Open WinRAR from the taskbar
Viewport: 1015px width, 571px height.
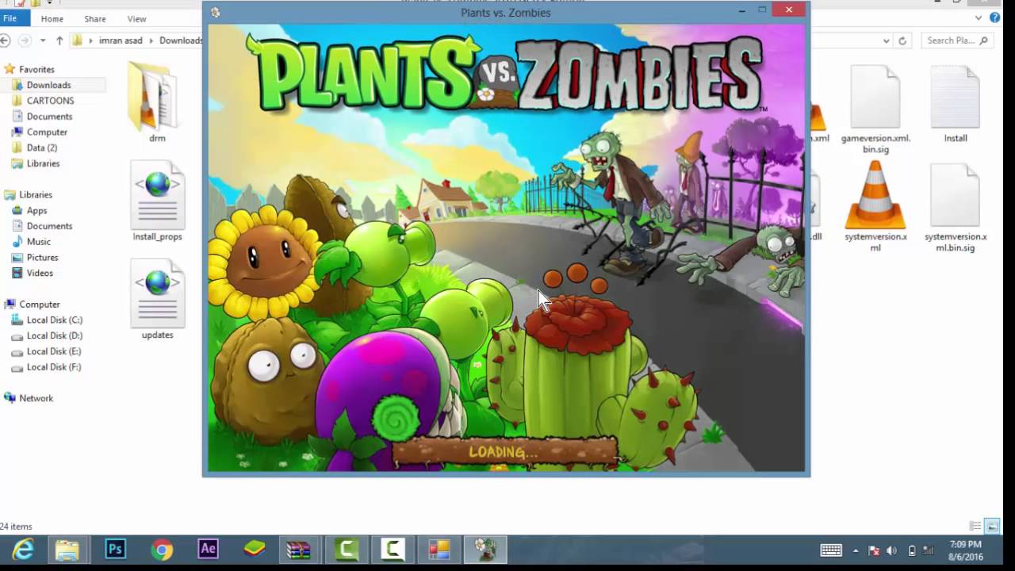tap(299, 549)
